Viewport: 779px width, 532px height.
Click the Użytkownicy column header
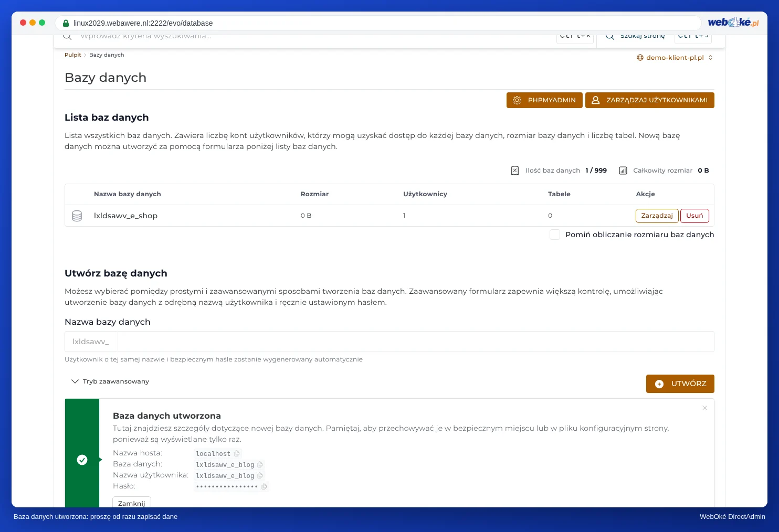[425, 194]
